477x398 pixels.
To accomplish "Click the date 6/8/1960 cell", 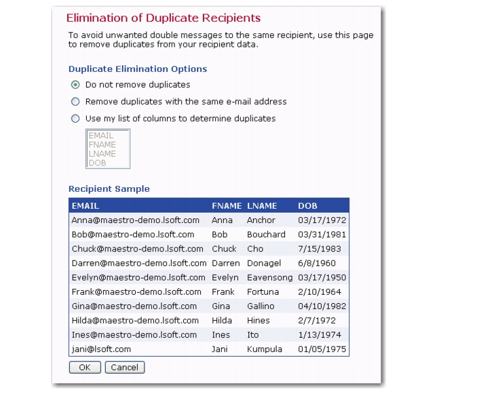I will pyautogui.click(x=317, y=263).
